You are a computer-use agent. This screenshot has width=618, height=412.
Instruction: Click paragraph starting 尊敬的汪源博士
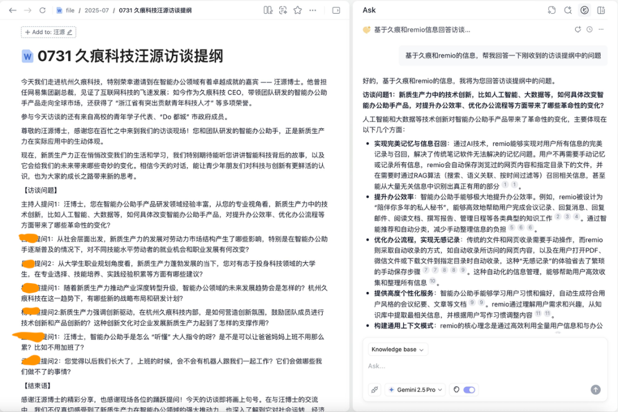[x=173, y=136]
